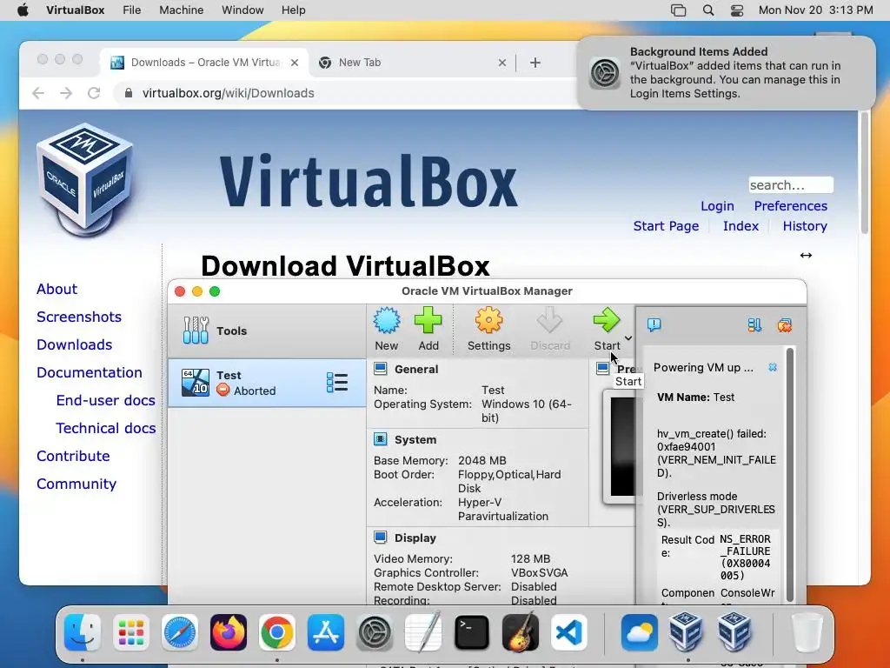Click the Tools wrench icon in VirtualBox Manager
This screenshot has width=890, height=668.
click(x=196, y=331)
